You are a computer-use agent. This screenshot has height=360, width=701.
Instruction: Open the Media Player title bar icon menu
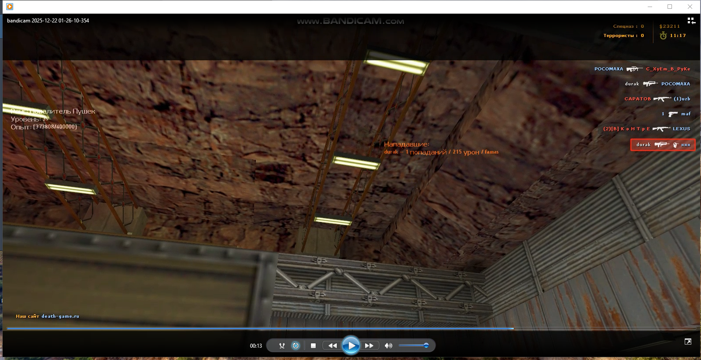[9, 7]
